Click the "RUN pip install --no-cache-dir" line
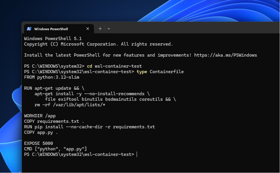This screenshot has width=280, height=173. (90, 127)
